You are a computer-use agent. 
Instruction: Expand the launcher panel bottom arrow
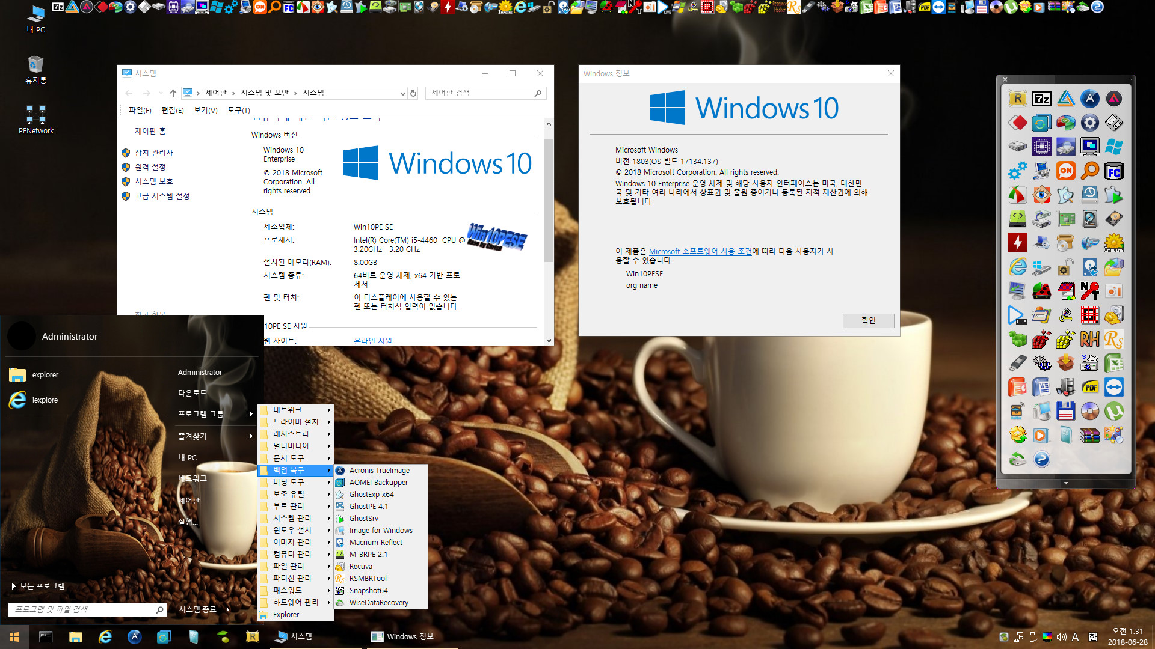[1066, 483]
